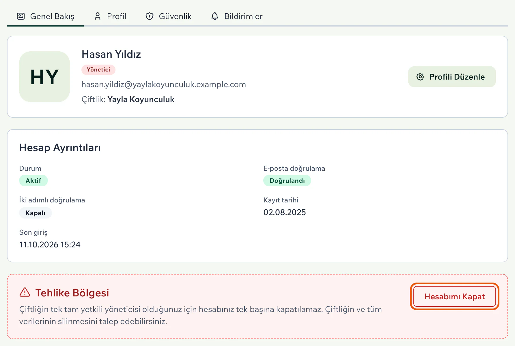Click the email hasan.yildiz@yaylakoyunculuk.example.com
The width and height of the screenshot is (515, 346).
164,84
